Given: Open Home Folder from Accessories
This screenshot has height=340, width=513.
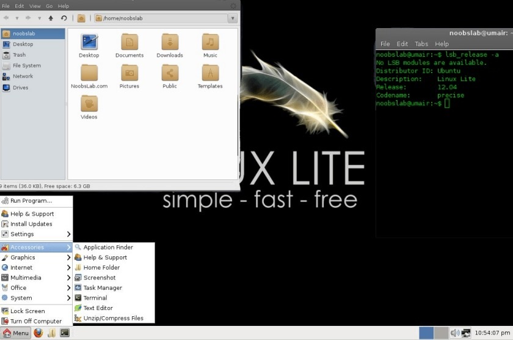Looking at the screenshot, I should tap(114, 267).
